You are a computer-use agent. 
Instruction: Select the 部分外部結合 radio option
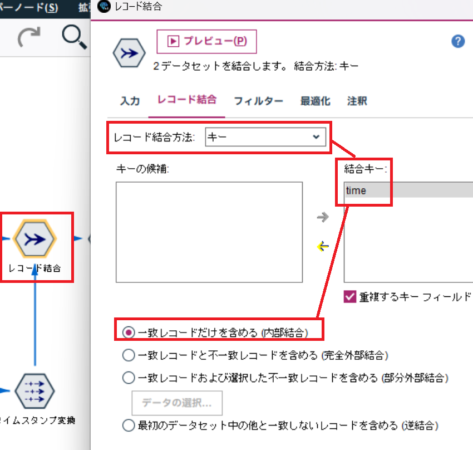coord(129,378)
